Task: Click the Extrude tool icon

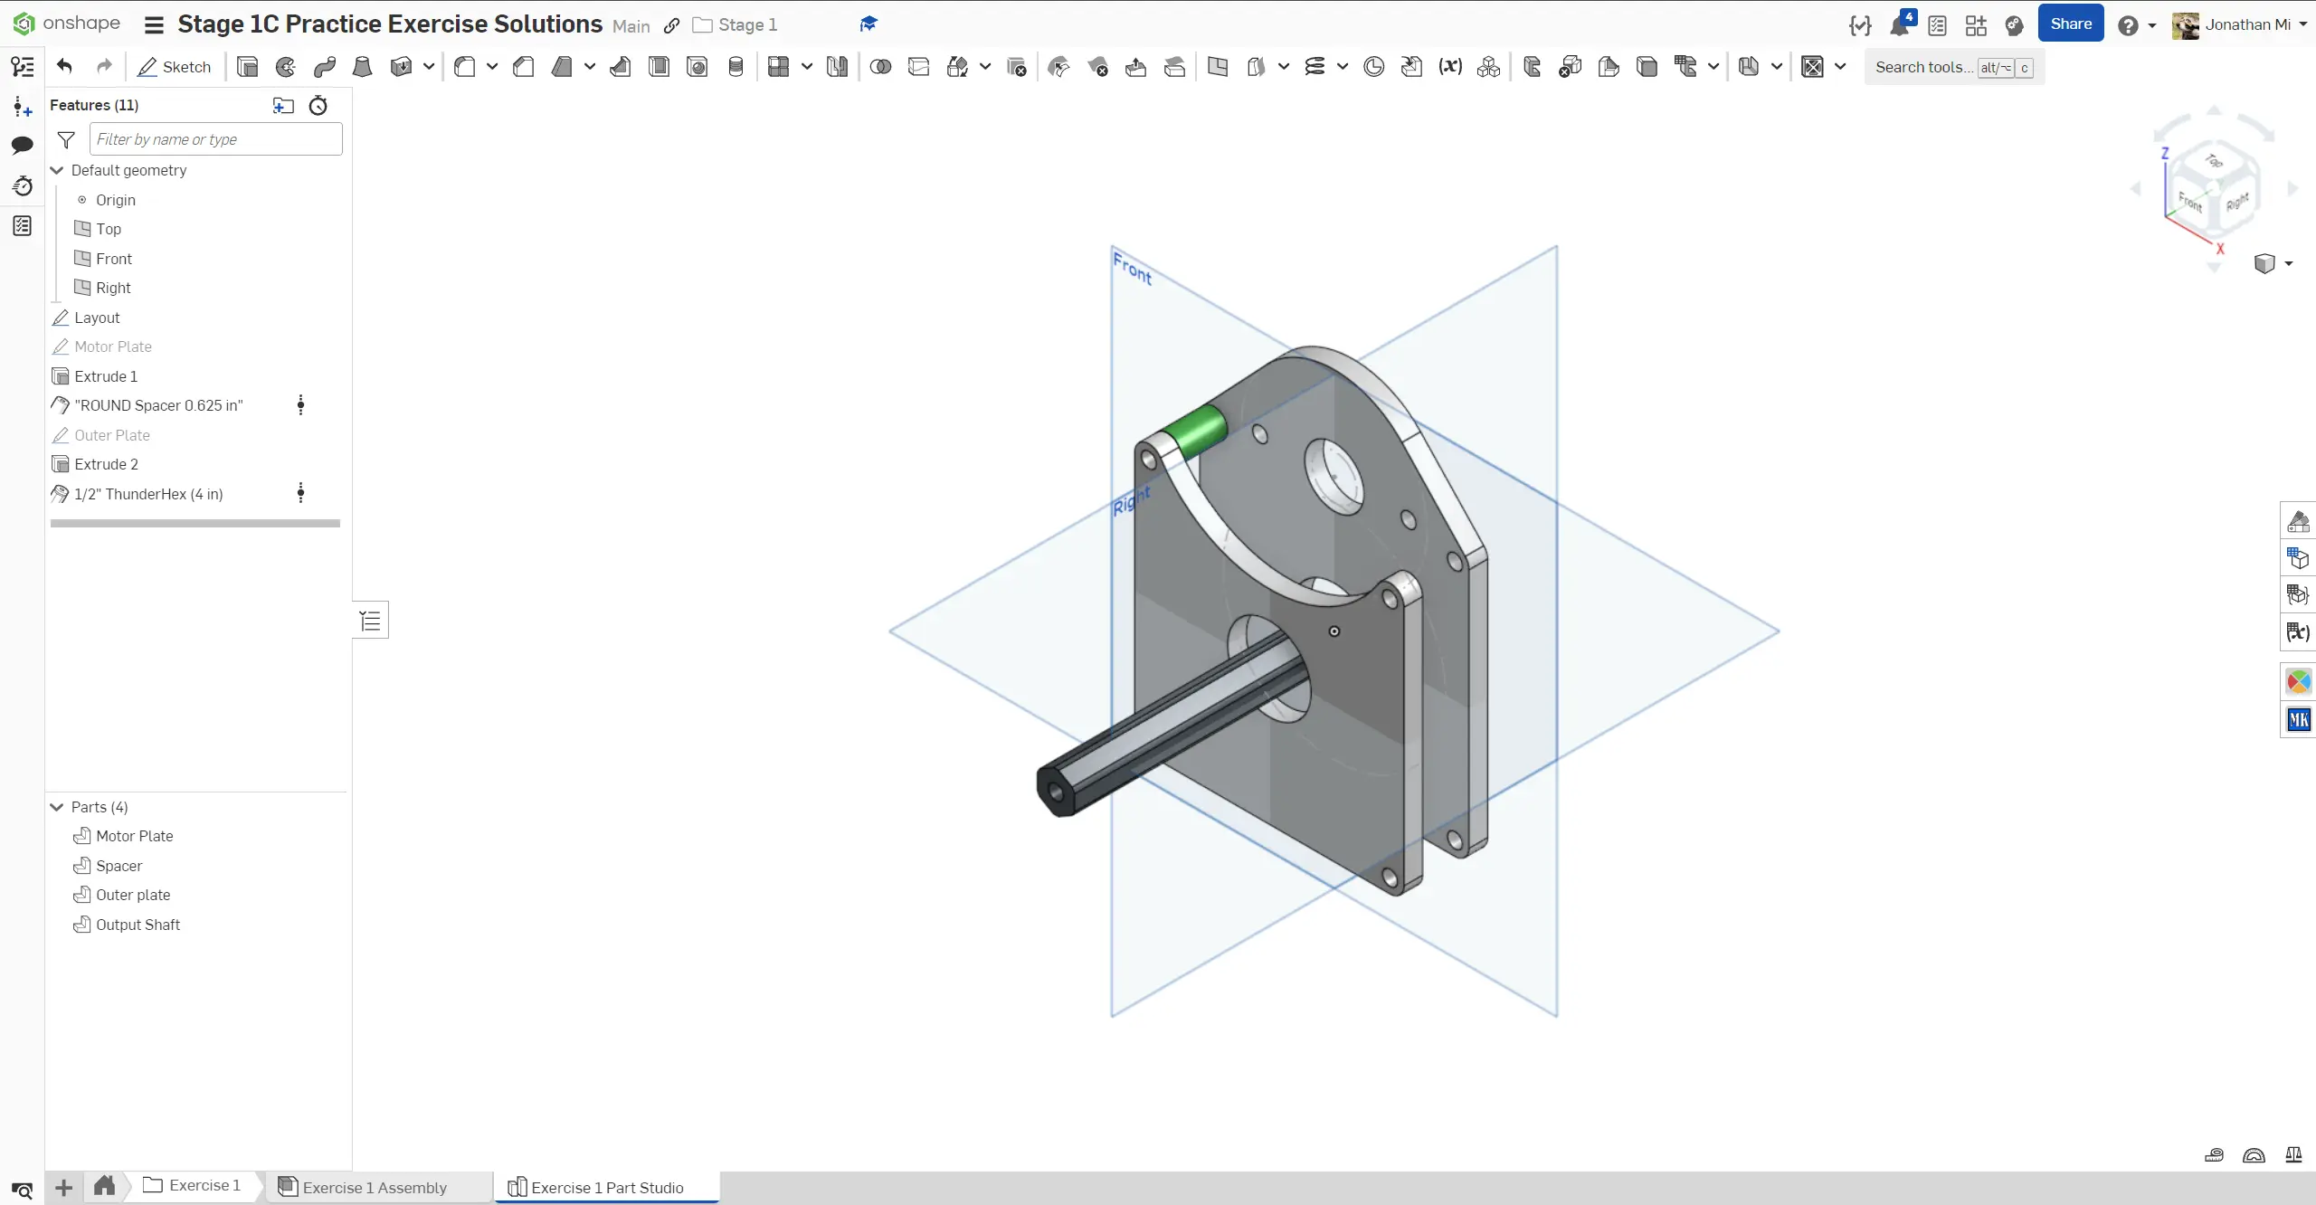Action: click(x=247, y=67)
